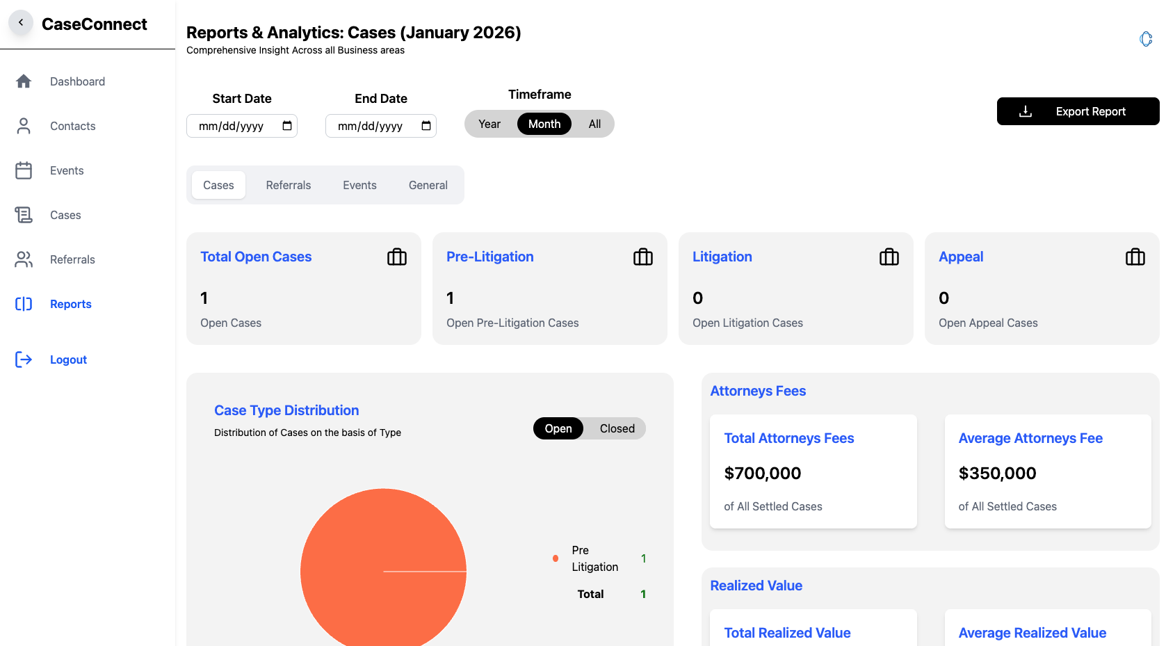
Task: Click the Cases scroll icon
Action: tap(24, 215)
